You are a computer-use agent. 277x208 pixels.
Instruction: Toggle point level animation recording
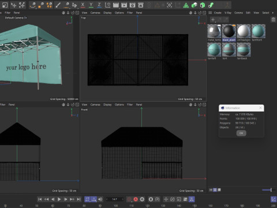pos(192,199)
